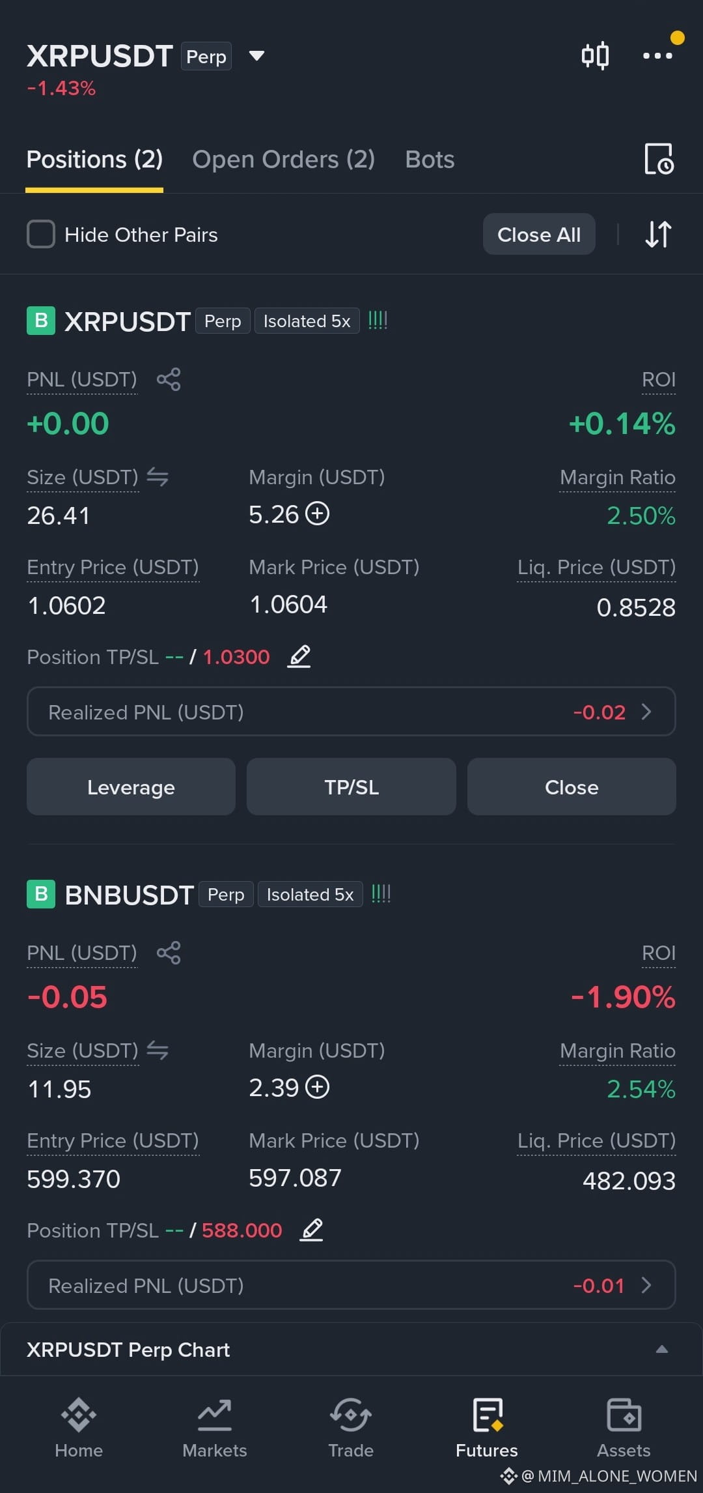Expand XRPUSDT Realized PNL details
The width and height of the screenshot is (703, 1493).
pos(351,712)
